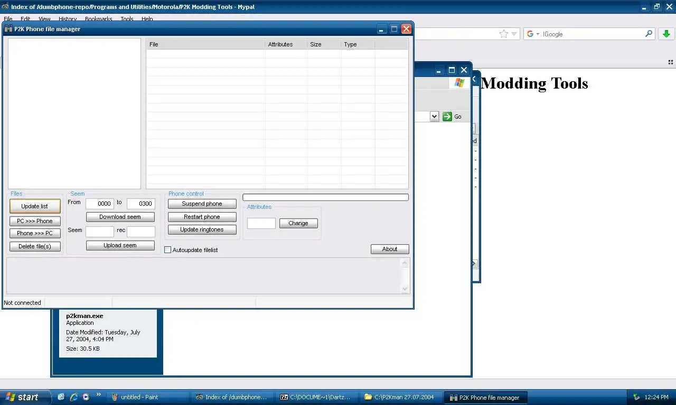Sort file list by Attributes column
The width and height of the screenshot is (676, 405).
tap(286, 44)
